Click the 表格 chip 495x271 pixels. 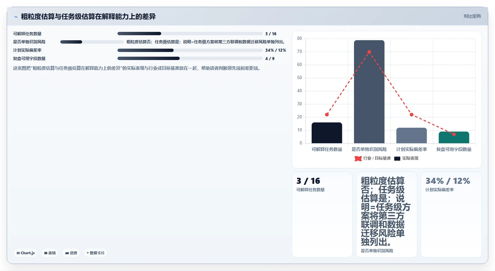(50, 253)
